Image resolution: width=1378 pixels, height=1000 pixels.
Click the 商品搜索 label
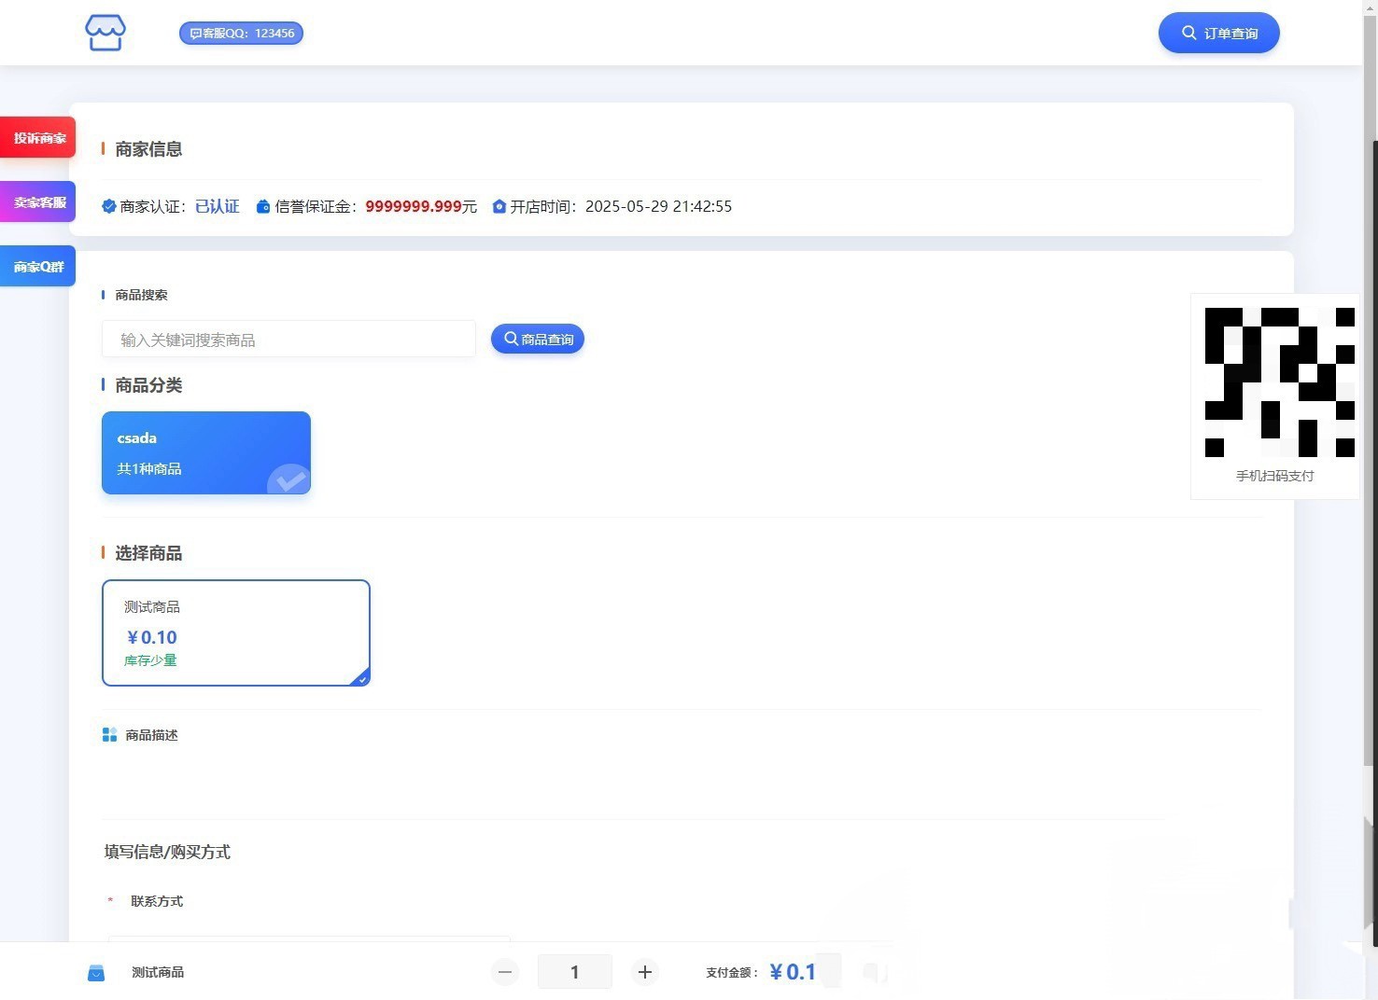tap(141, 295)
